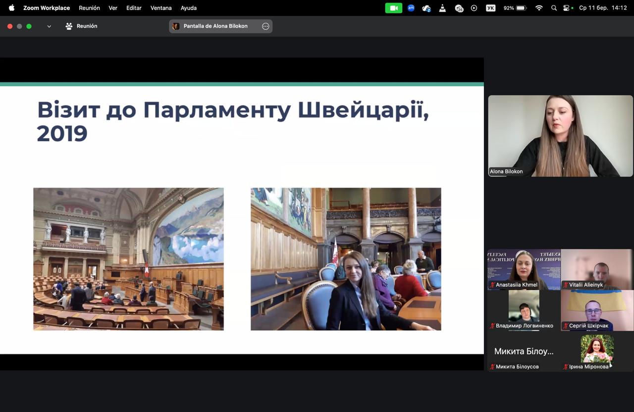Open the Ver menu
Image resolution: width=634 pixels, height=412 pixels.
click(x=113, y=8)
